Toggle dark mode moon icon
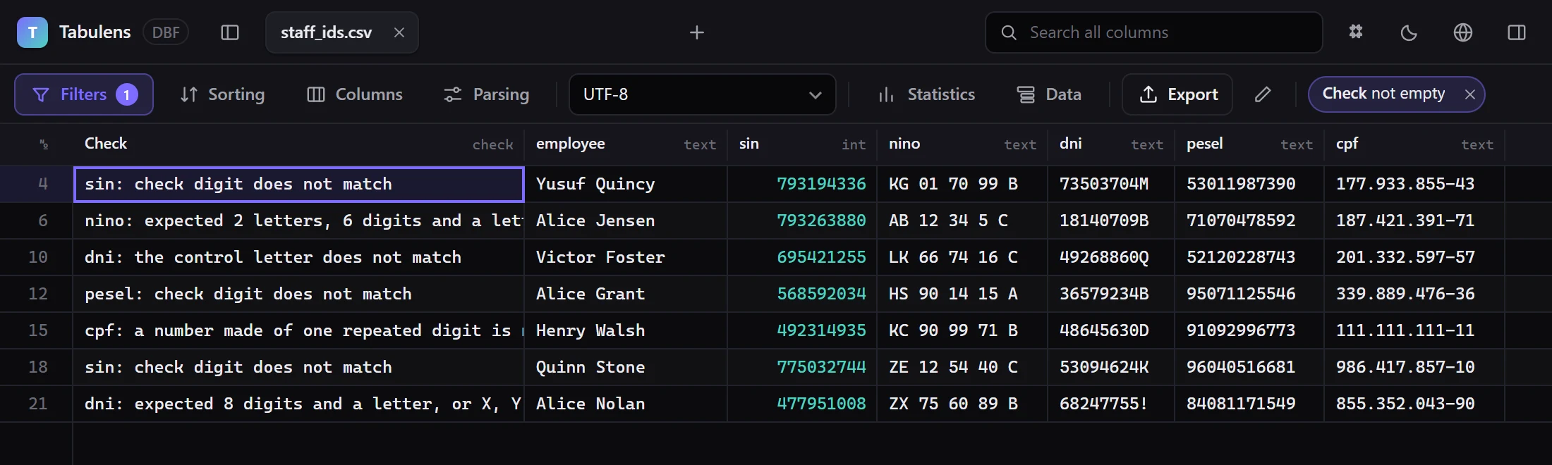Viewport: 1552px width, 465px height. 1409,32
